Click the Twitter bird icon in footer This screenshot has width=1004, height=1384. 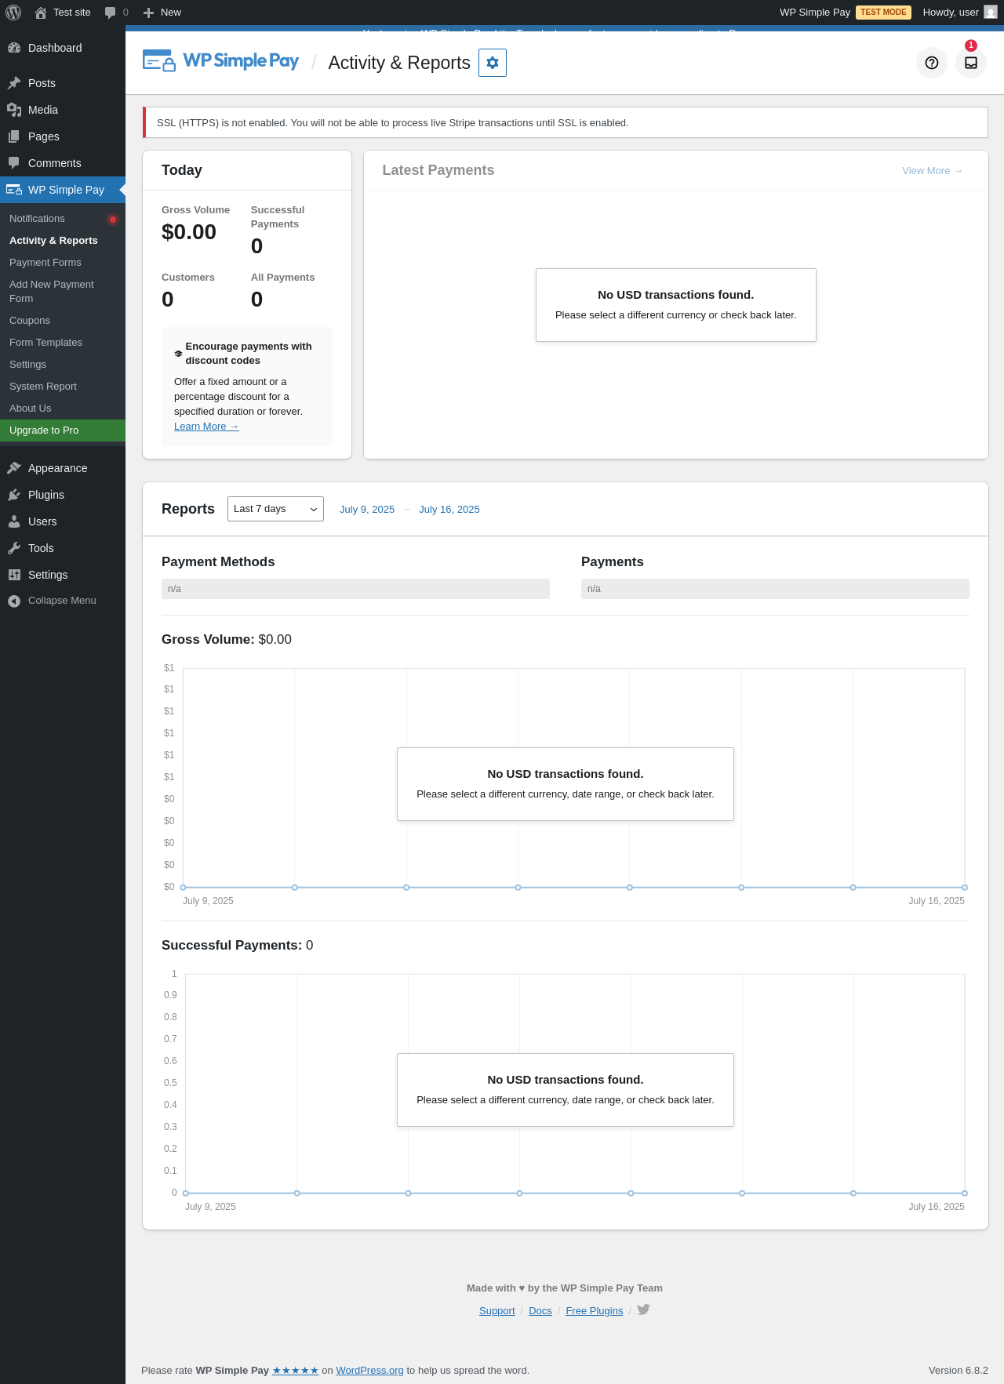(x=643, y=1310)
